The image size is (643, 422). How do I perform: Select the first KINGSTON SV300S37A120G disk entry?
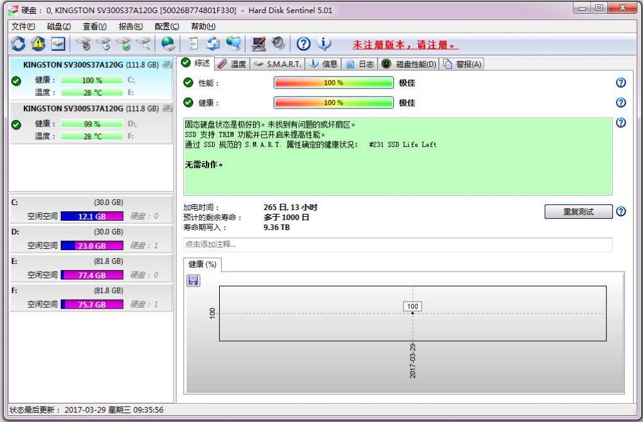pos(92,78)
